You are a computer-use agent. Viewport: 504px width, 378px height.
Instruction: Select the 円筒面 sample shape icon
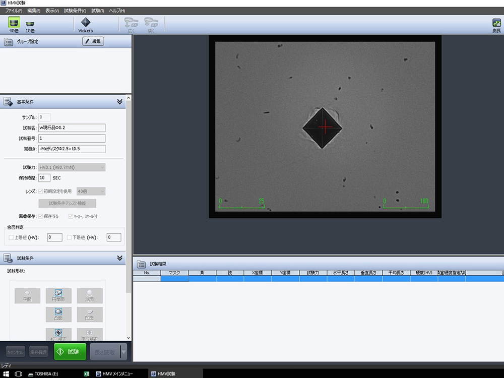tap(58, 295)
